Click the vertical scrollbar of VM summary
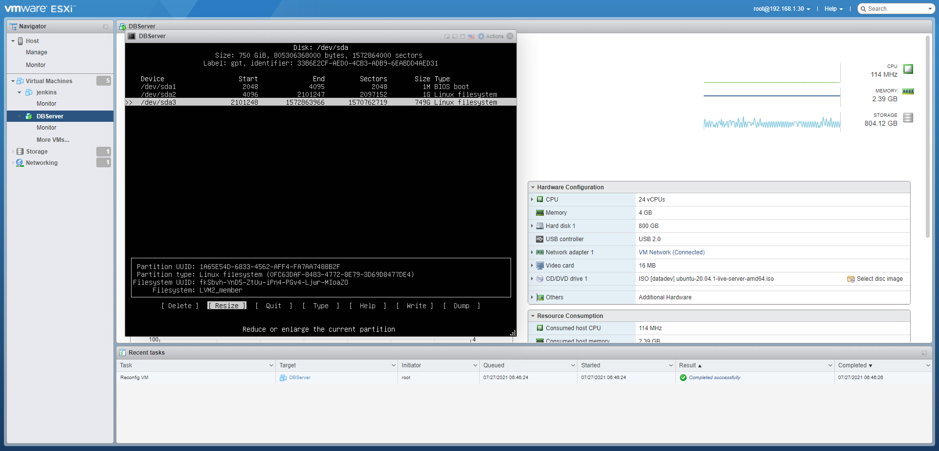 point(927,137)
